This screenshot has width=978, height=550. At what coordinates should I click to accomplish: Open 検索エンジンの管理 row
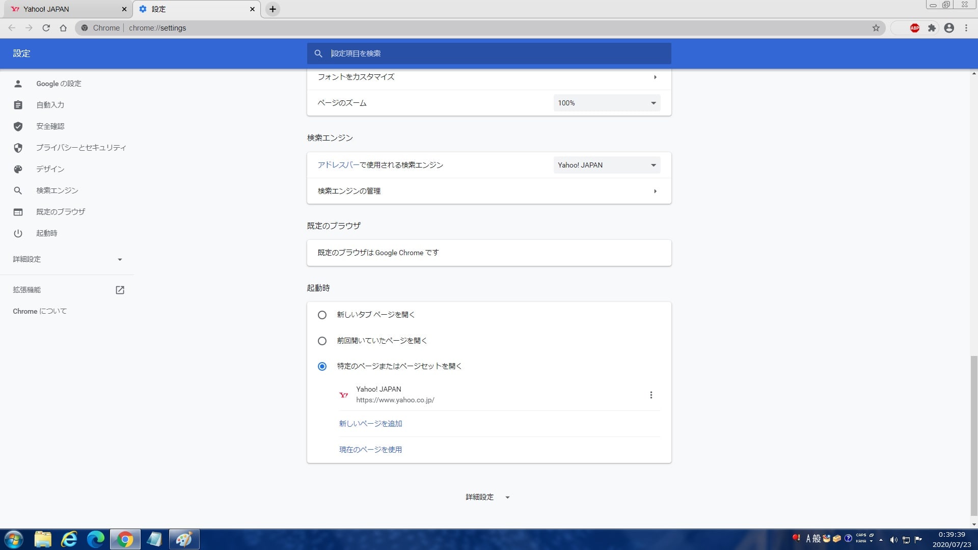[x=489, y=191]
